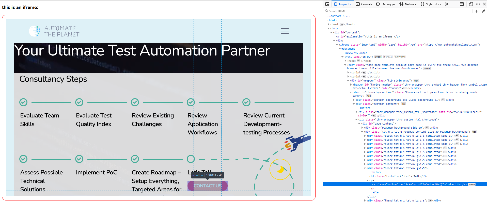Toggle the flex badge on the section-content div
487x203 pixels.
[x=404, y=104]
